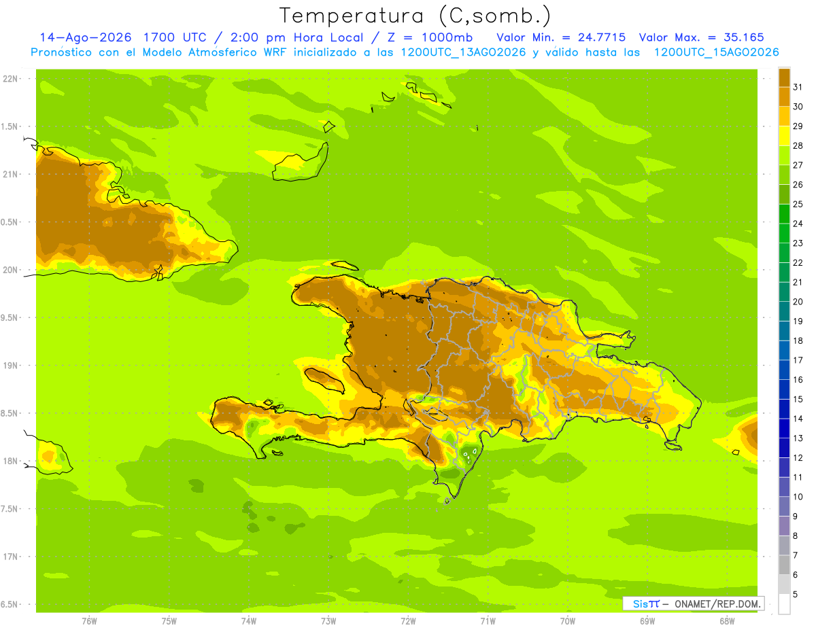Image resolution: width=816 pixels, height=630 pixels.
Task: Click the '1700 UTC' time label
Action: (175, 37)
